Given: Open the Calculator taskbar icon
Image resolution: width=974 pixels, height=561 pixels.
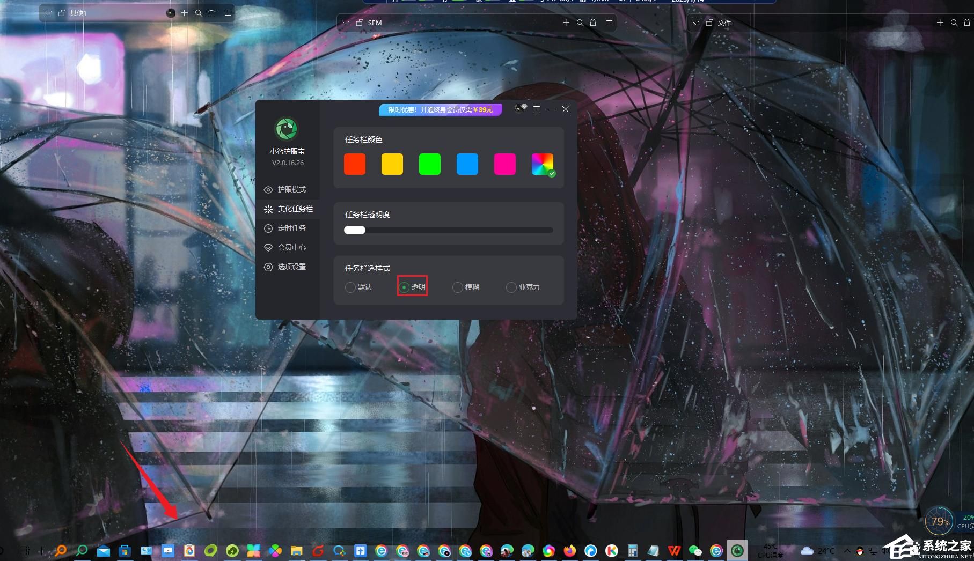Looking at the screenshot, I should point(633,551).
